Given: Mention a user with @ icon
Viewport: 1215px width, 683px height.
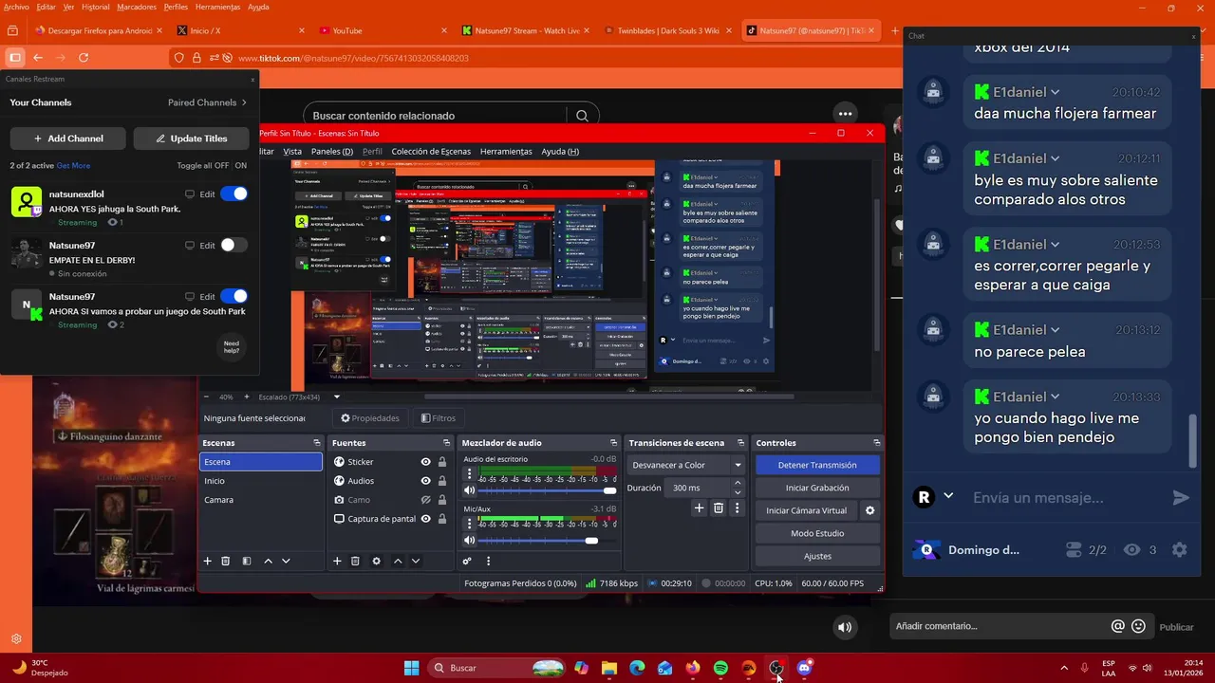Looking at the screenshot, I should click(x=1118, y=626).
